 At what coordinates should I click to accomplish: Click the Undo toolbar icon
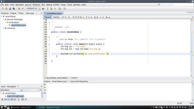19,8
